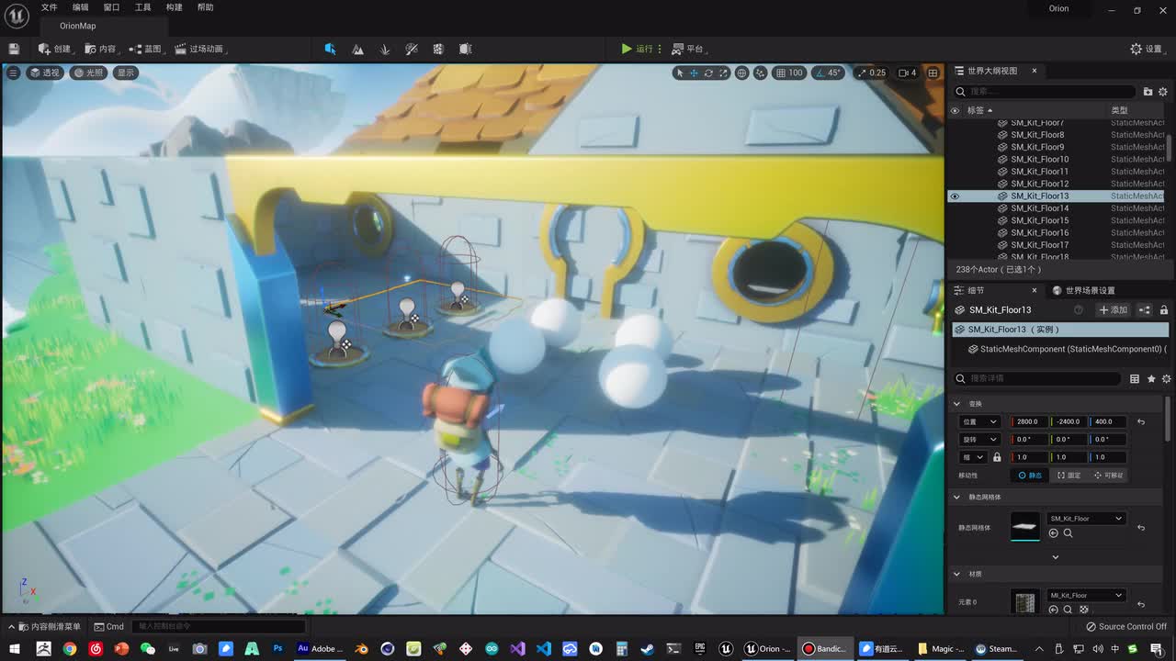Use selected asset arrow under SM_Kit_Floor mesh
The image size is (1176, 661).
click(x=1053, y=532)
